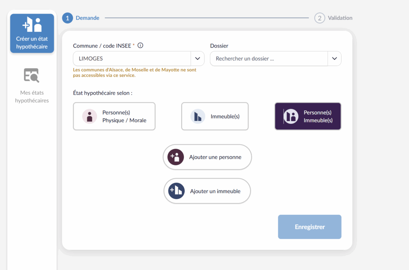
Task: Open Mes états hypothécaires search icon
Action: [32, 76]
